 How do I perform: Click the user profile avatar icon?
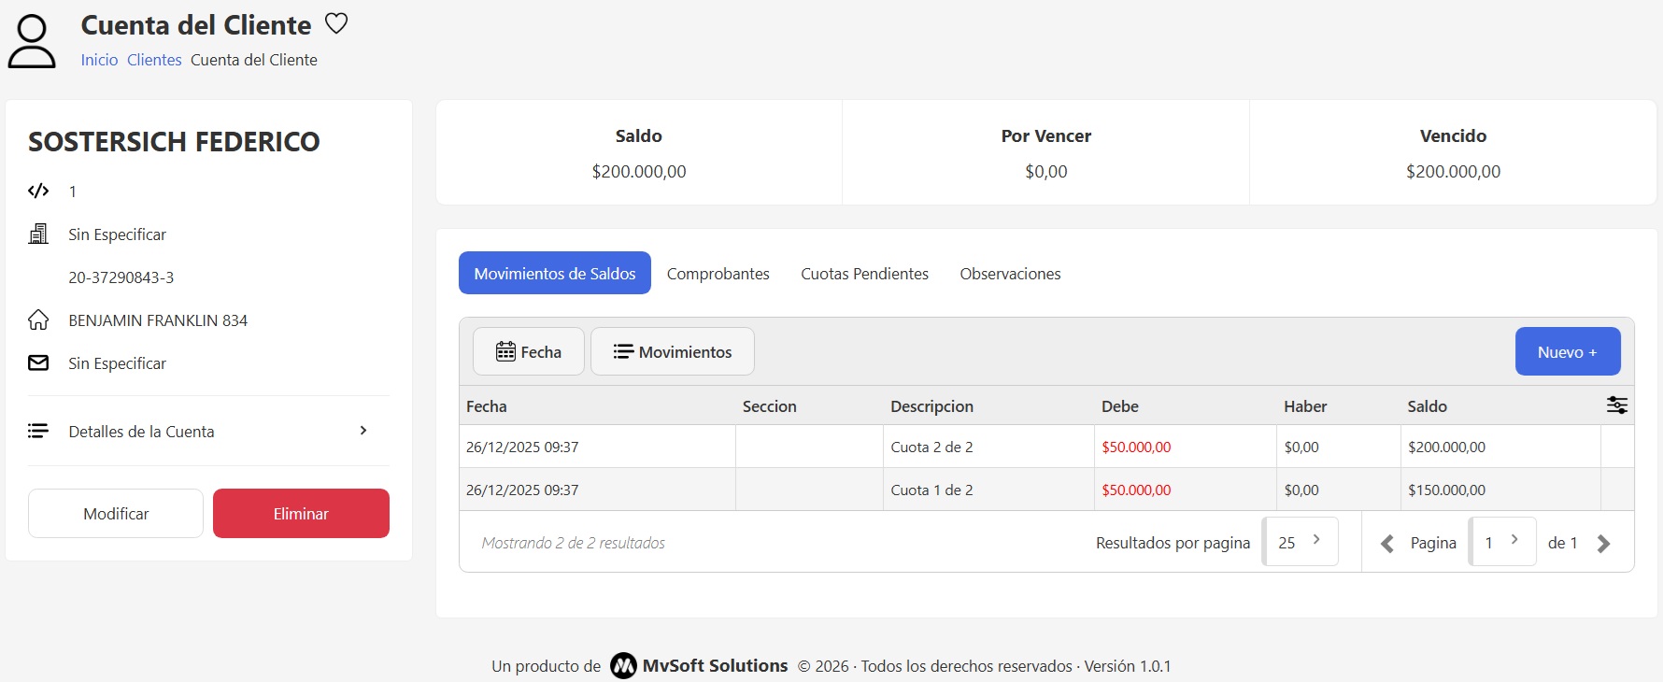32,42
